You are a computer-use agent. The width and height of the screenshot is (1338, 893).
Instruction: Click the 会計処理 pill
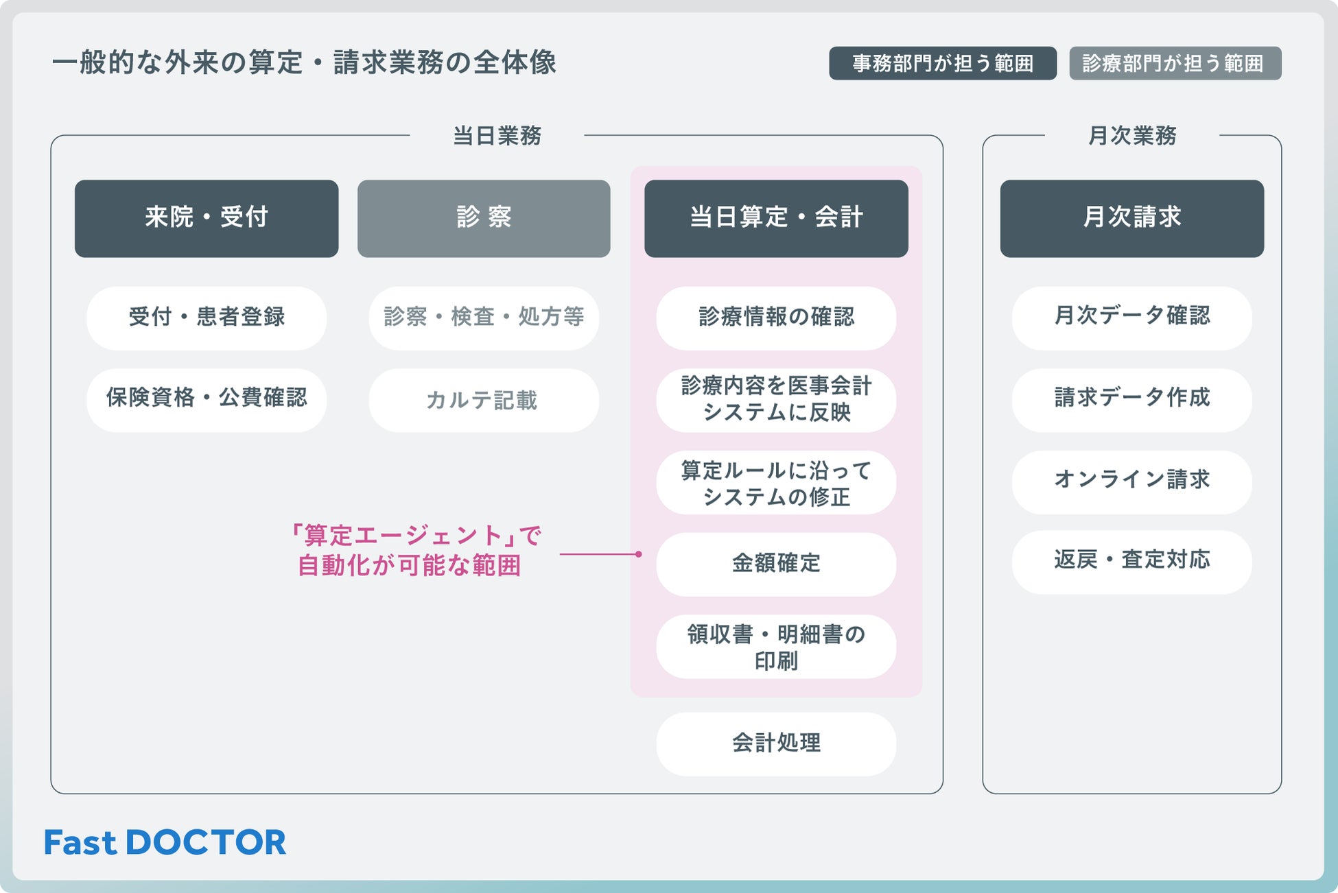click(776, 743)
